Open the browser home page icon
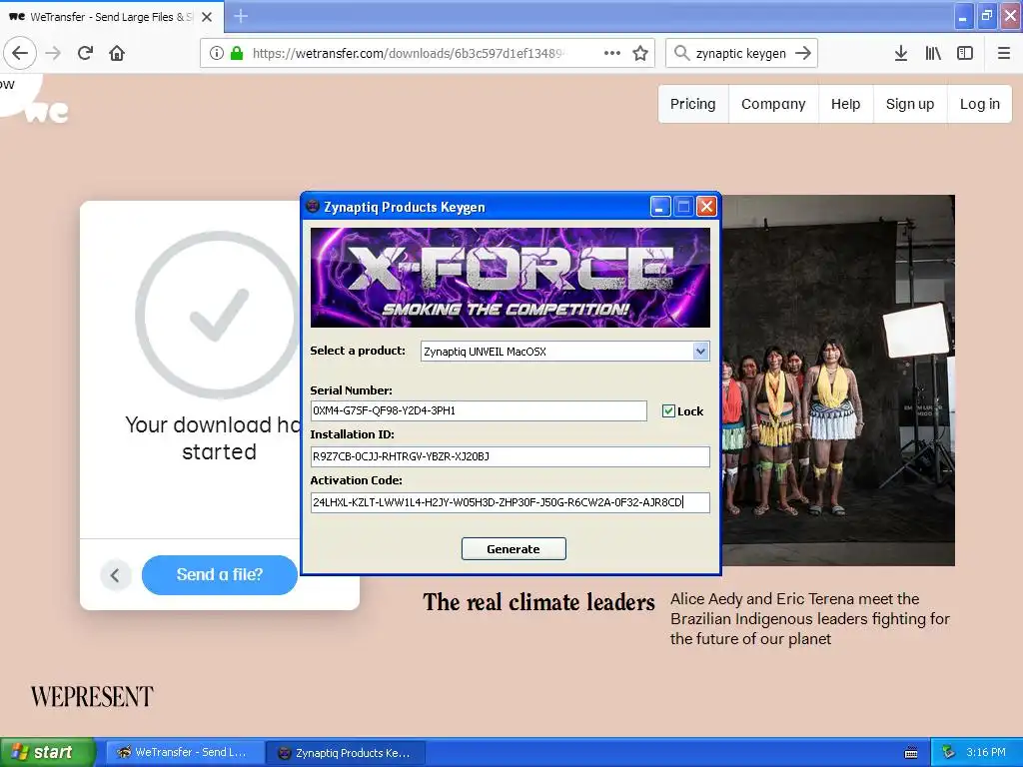 coord(117,54)
